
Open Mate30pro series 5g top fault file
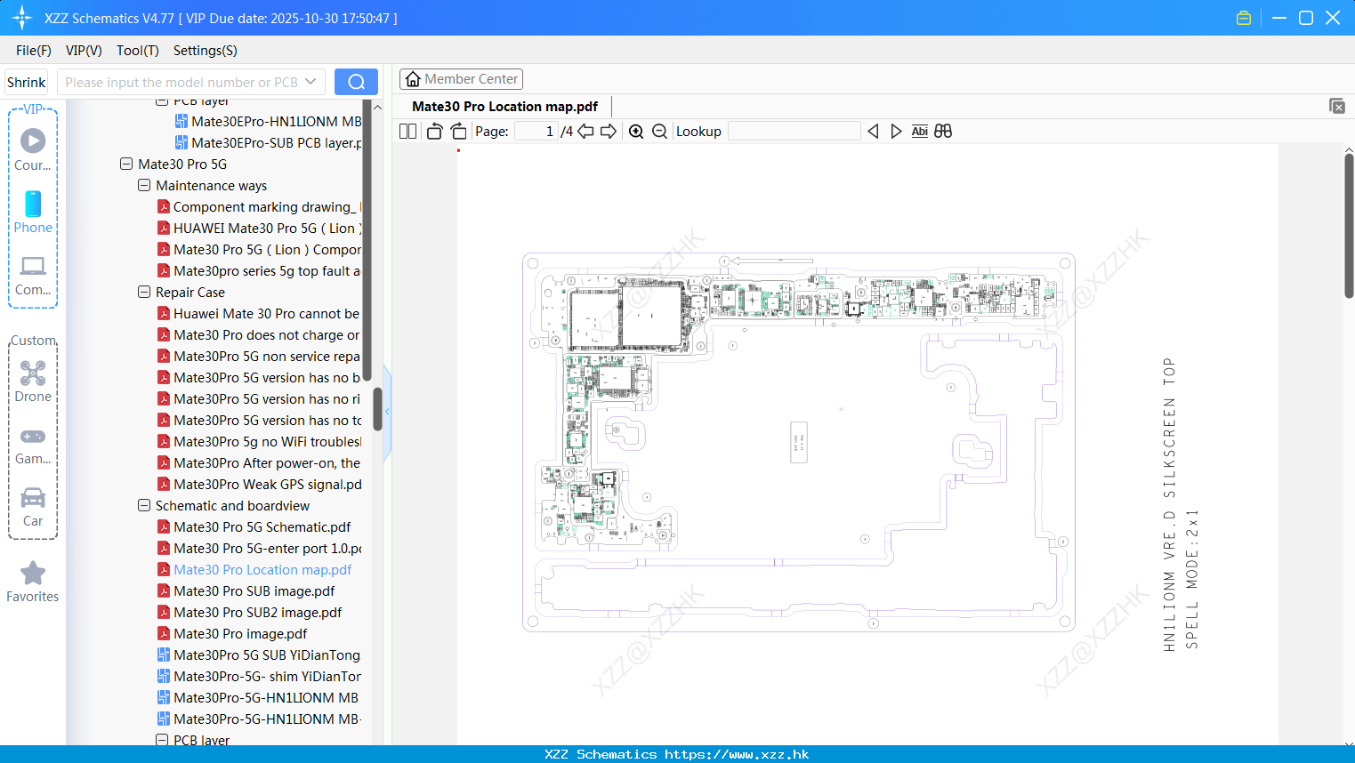point(259,270)
